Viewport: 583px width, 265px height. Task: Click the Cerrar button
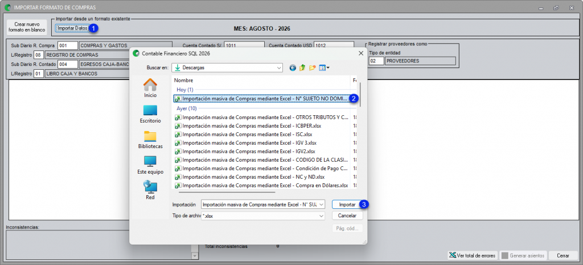563,256
